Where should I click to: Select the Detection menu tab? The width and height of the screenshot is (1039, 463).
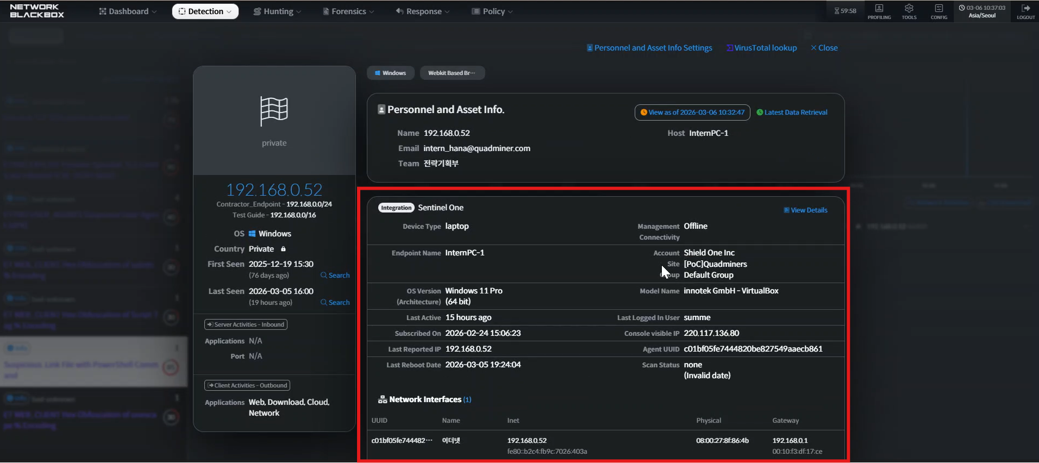[x=205, y=11]
